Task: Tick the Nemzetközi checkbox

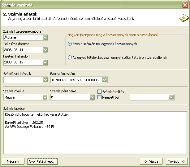Action: coord(100,97)
